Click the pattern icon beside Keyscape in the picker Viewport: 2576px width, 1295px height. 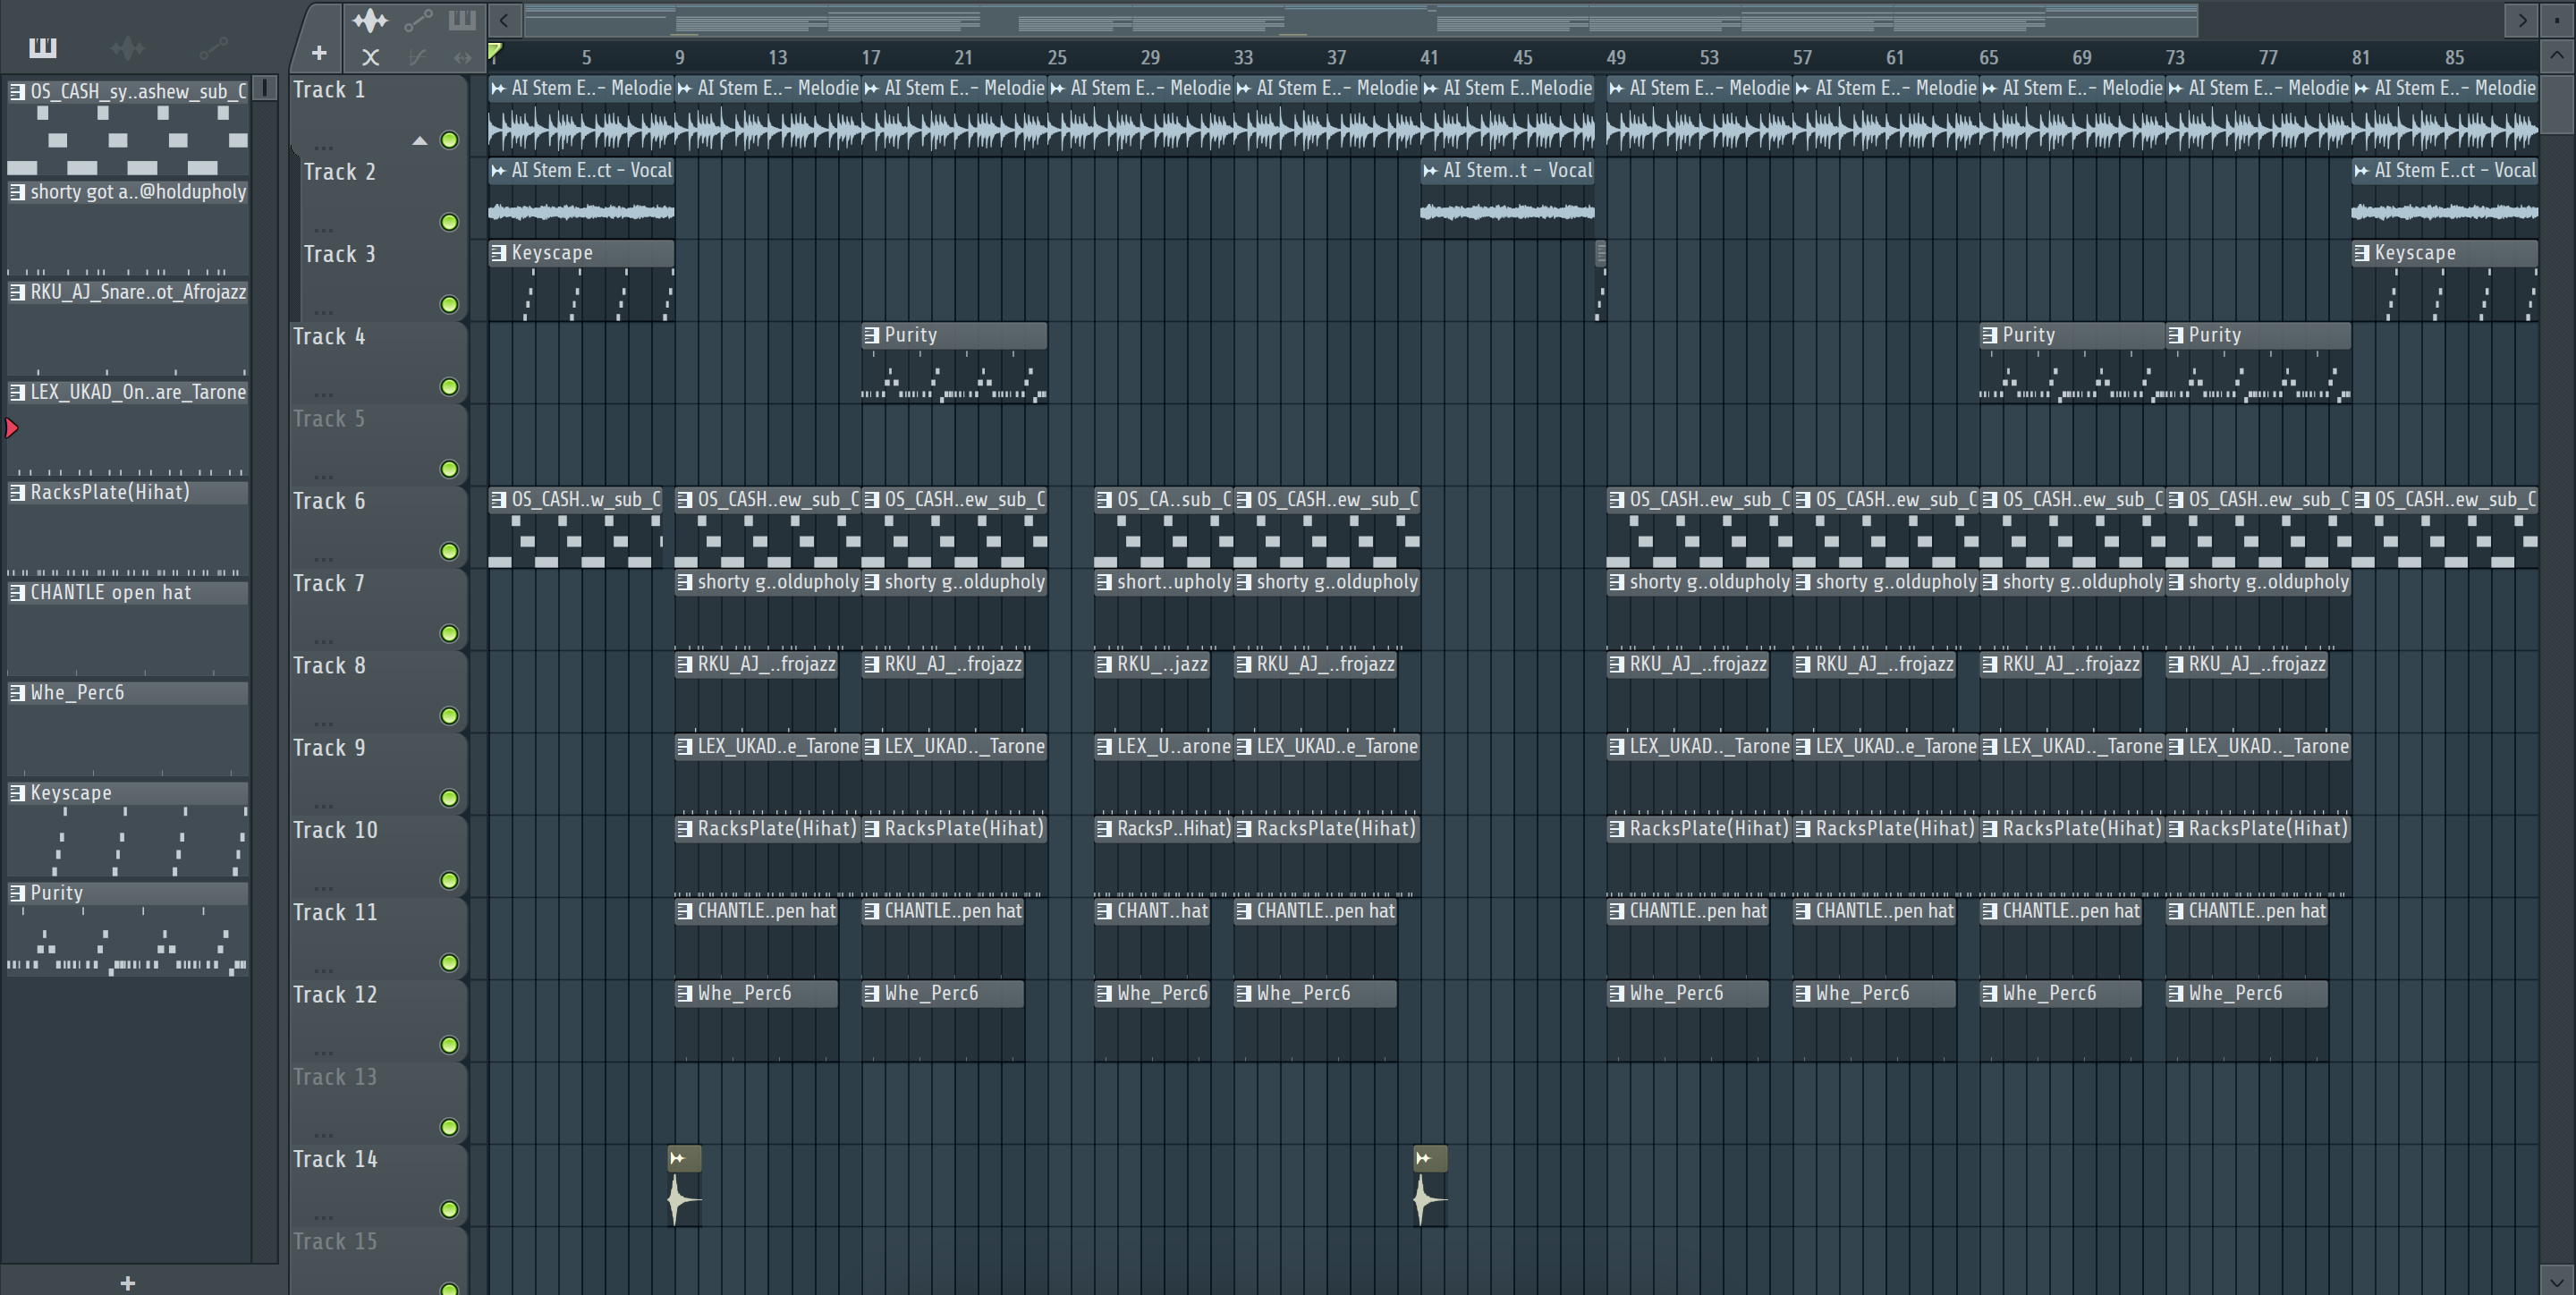pos(17,793)
